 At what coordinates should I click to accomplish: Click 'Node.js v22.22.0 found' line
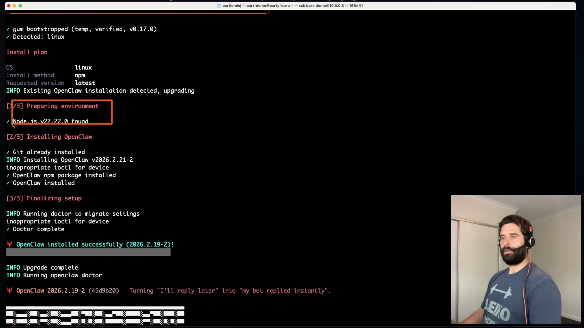[x=47, y=121]
